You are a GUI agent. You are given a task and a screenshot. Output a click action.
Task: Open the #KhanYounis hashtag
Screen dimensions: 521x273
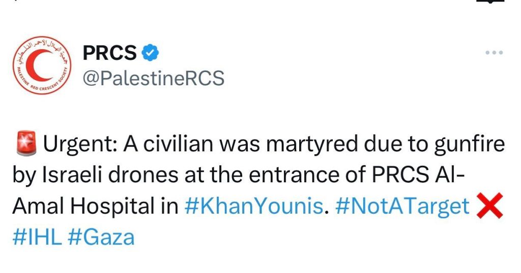point(253,206)
